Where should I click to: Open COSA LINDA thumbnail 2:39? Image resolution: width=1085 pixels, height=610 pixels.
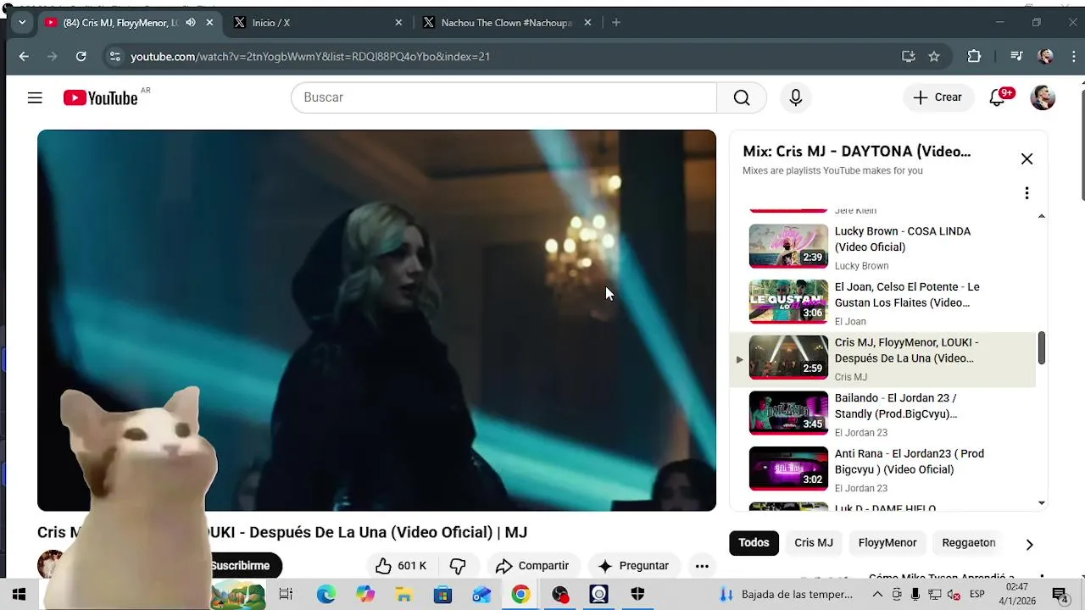[788, 246]
